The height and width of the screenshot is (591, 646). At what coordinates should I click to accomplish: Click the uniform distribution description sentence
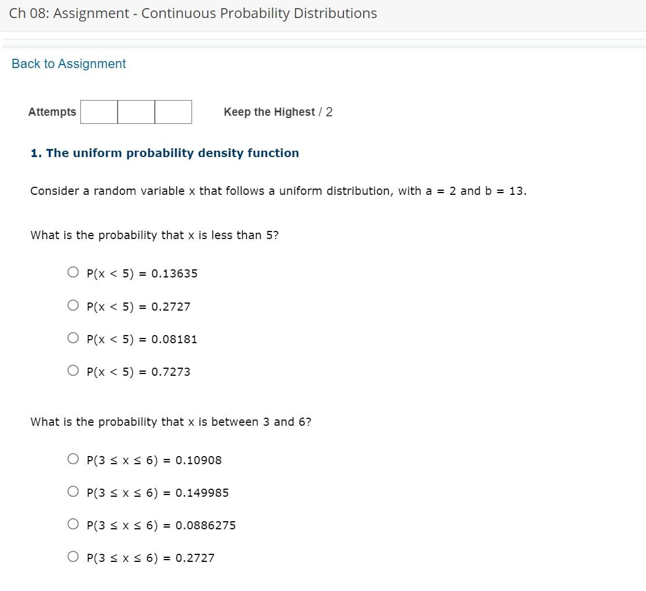point(278,191)
